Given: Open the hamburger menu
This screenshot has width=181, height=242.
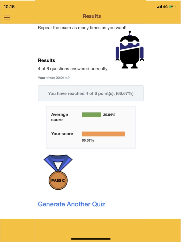Looking at the screenshot, I should (x=7, y=18).
